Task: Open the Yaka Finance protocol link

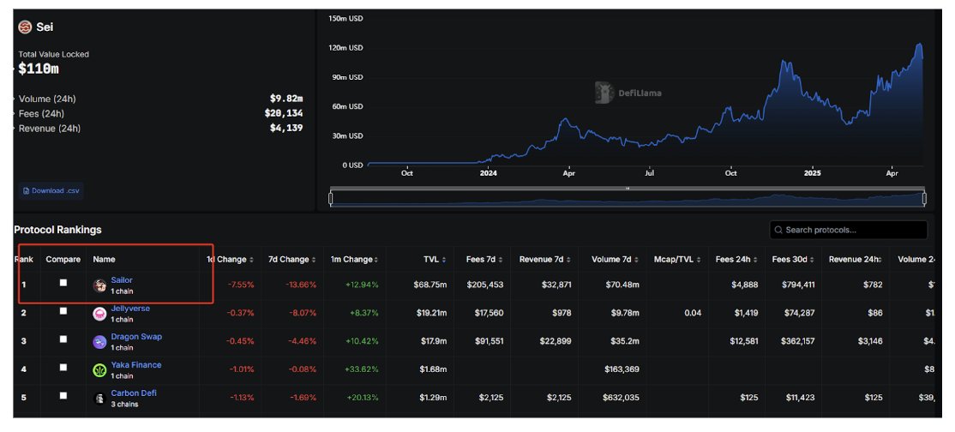Action: tap(135, 365)
